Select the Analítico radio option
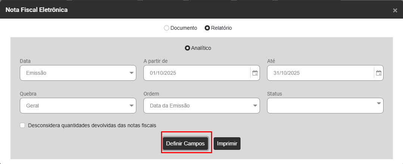 (187, 48)
